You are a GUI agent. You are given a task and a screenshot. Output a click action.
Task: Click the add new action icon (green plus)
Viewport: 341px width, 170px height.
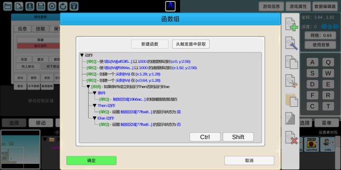291,24
